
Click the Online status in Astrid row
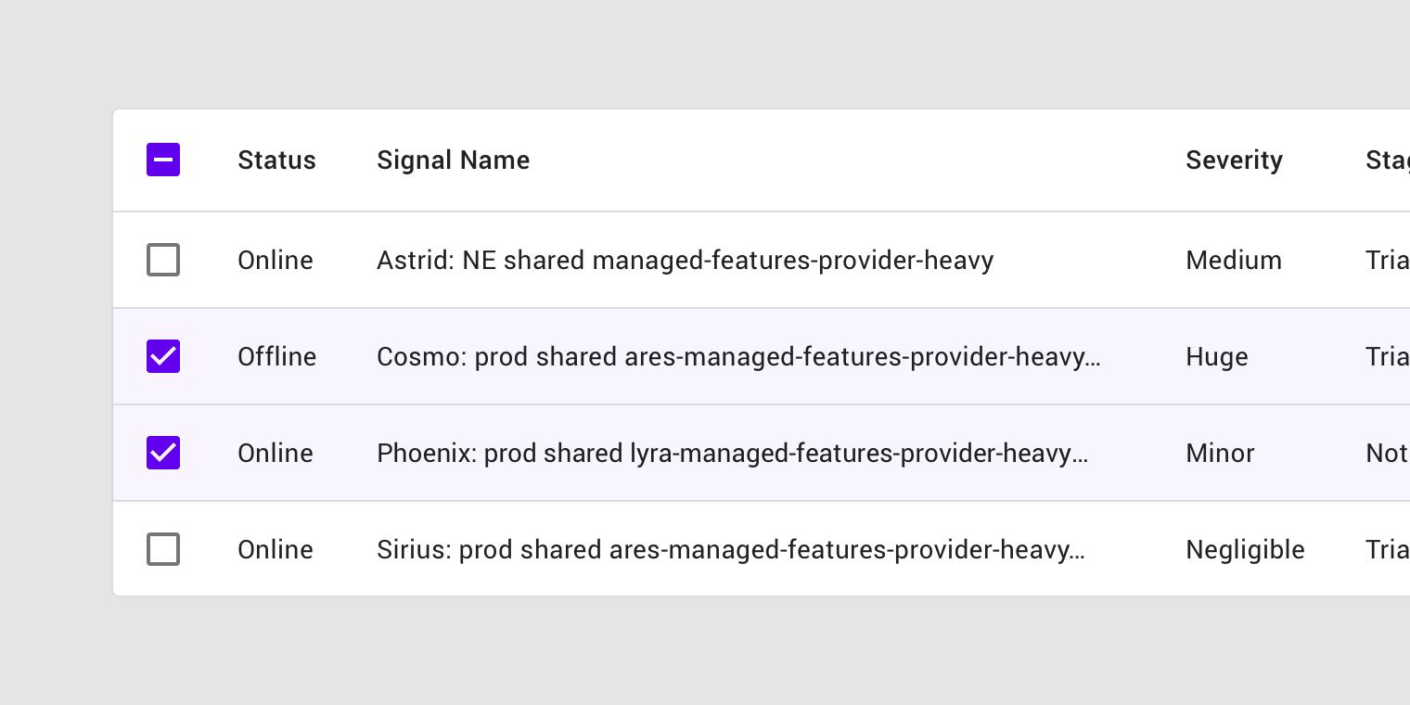pyautogui.click(x=276, y=261)
